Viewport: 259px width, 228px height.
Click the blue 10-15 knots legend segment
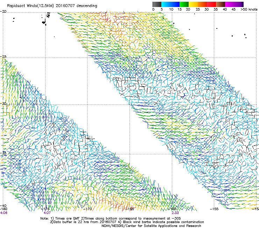175,4
